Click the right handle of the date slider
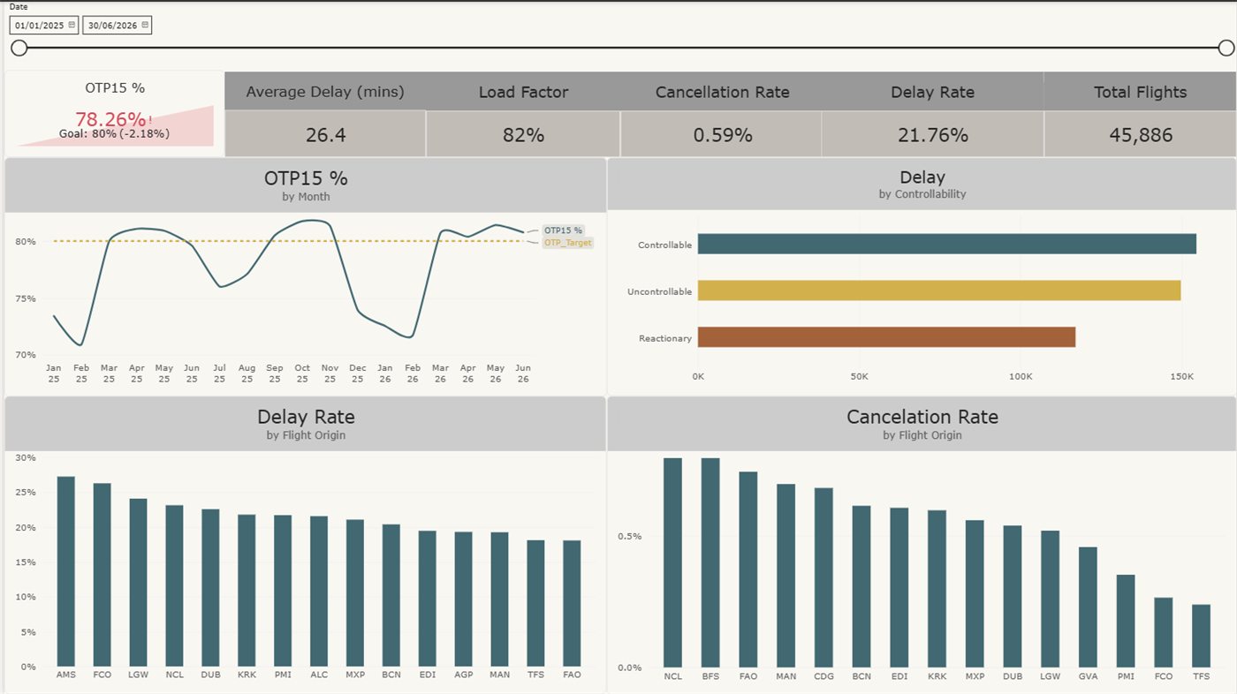The height and width of the screenshot is (694, 1237). (1226, 48)
